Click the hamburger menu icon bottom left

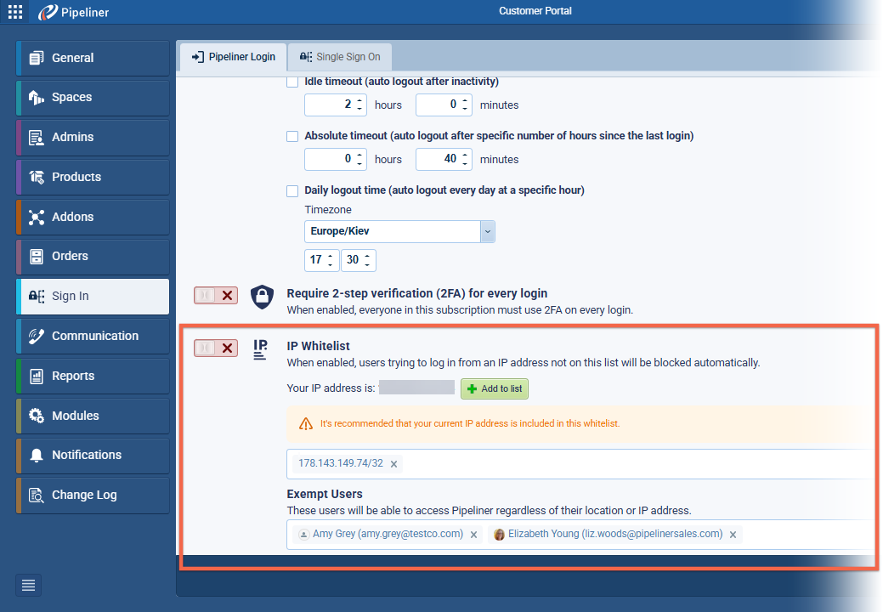pyautogui.click(x=28, y=585)
